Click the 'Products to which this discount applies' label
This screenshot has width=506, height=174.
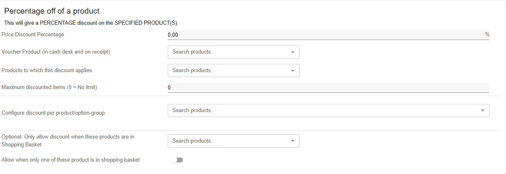coord(47,71)
